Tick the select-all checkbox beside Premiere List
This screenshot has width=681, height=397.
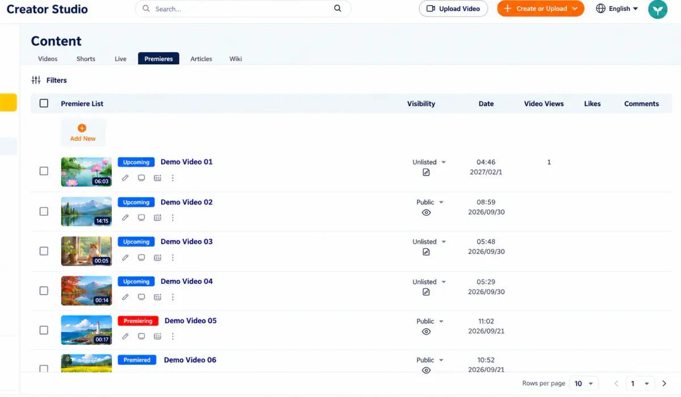tap(44, 103)
